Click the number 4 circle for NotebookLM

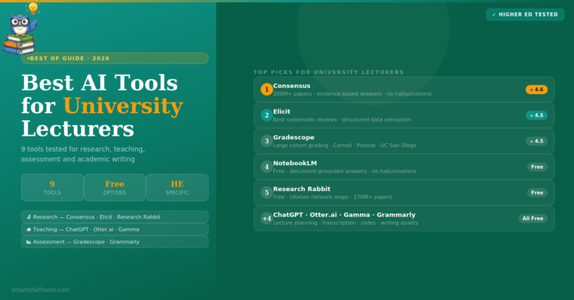[267, 167]
